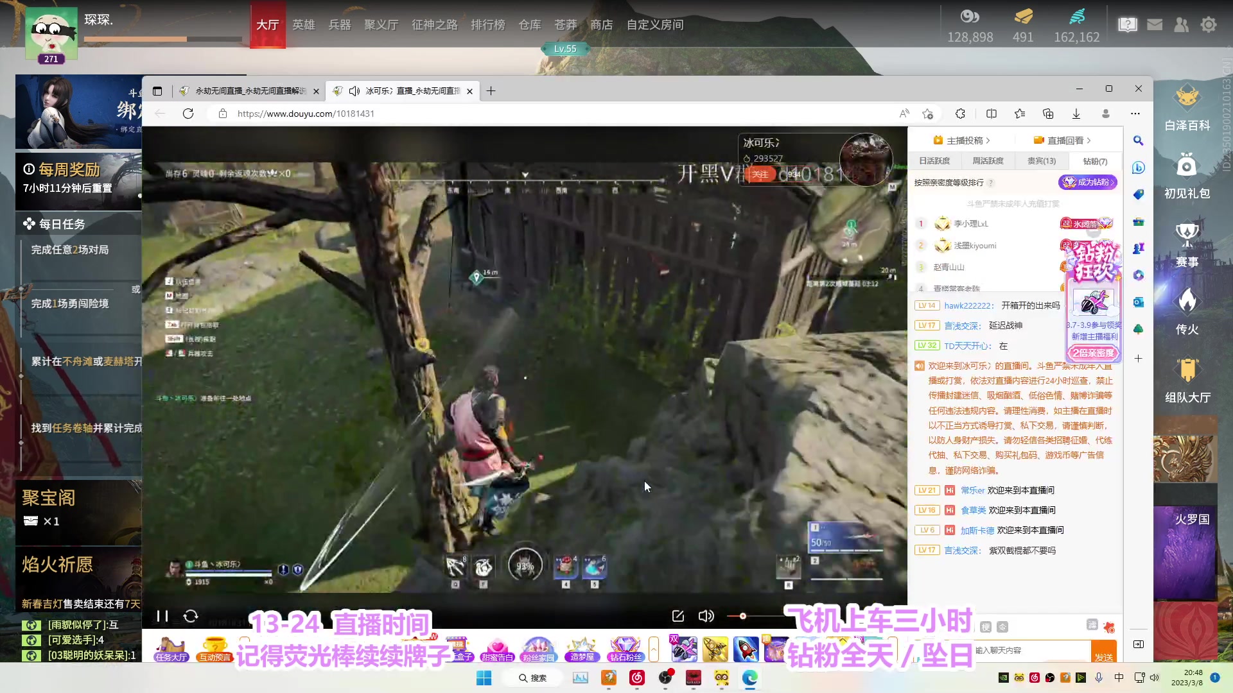Open the 商店 shop menu in game
1233x693 pixels.
pyautogui.click(x=602, y=25)
